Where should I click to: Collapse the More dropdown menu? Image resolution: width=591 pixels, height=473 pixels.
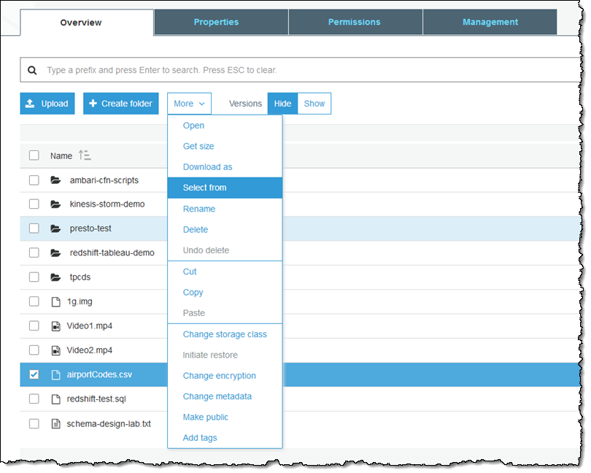[189, 104]
